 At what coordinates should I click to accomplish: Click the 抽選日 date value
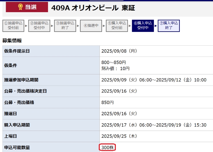119,113
